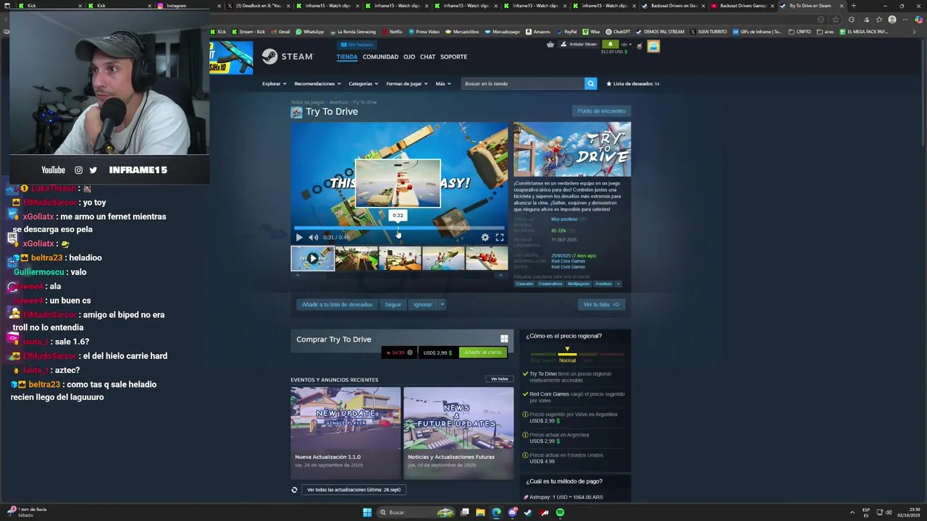Click Añadir al carro button
The image size is (927, 521).
pos(482,352)
